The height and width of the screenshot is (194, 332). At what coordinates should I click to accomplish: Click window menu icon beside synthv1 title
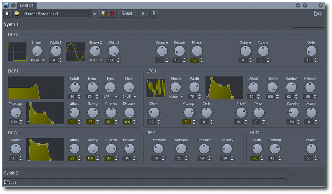[x=6, y=5]
